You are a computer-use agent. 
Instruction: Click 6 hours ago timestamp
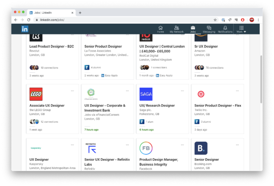147,130
